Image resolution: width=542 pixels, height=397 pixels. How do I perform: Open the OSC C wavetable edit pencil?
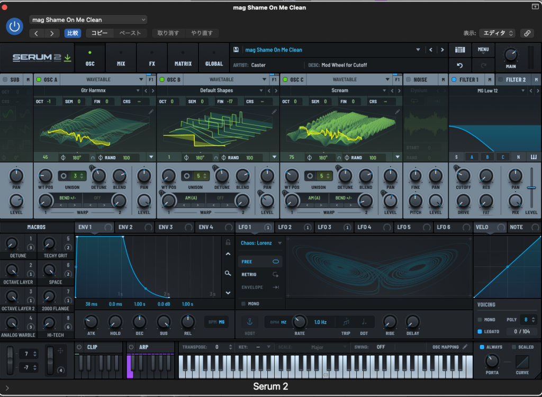point(398,112)
